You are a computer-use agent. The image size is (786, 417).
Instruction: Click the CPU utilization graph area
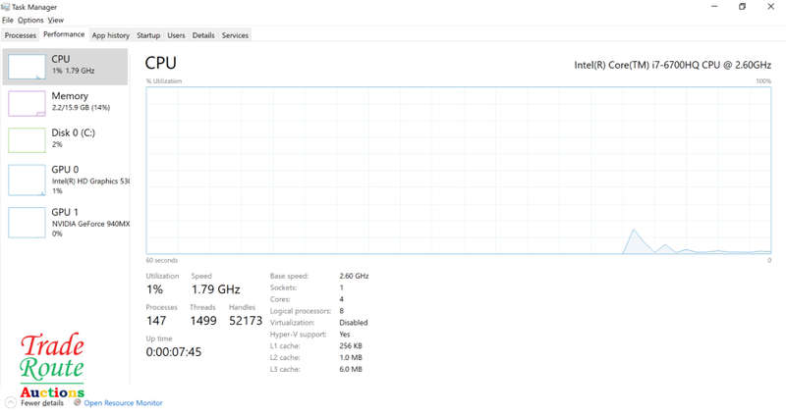(459, 170)
